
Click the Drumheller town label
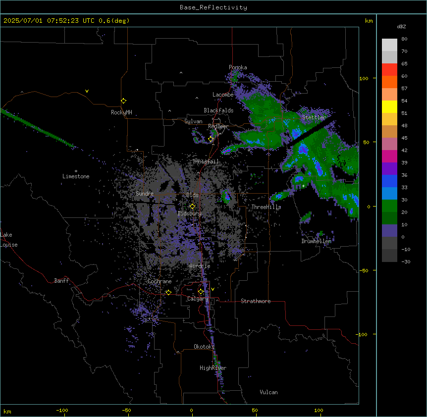316,241
